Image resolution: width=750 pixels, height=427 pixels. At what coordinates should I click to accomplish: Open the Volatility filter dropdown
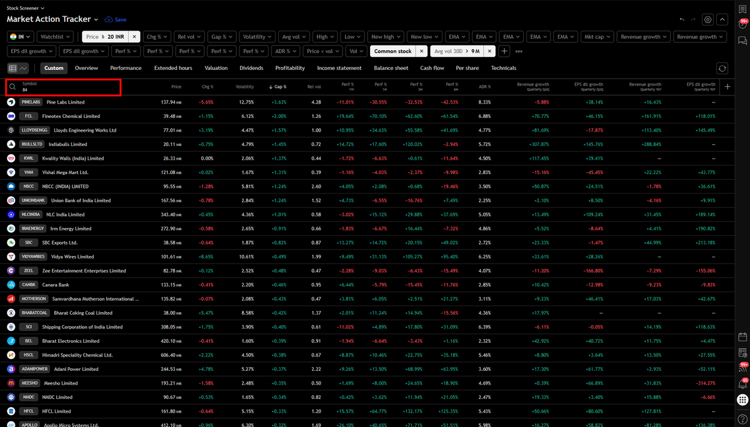coord(257,37)
